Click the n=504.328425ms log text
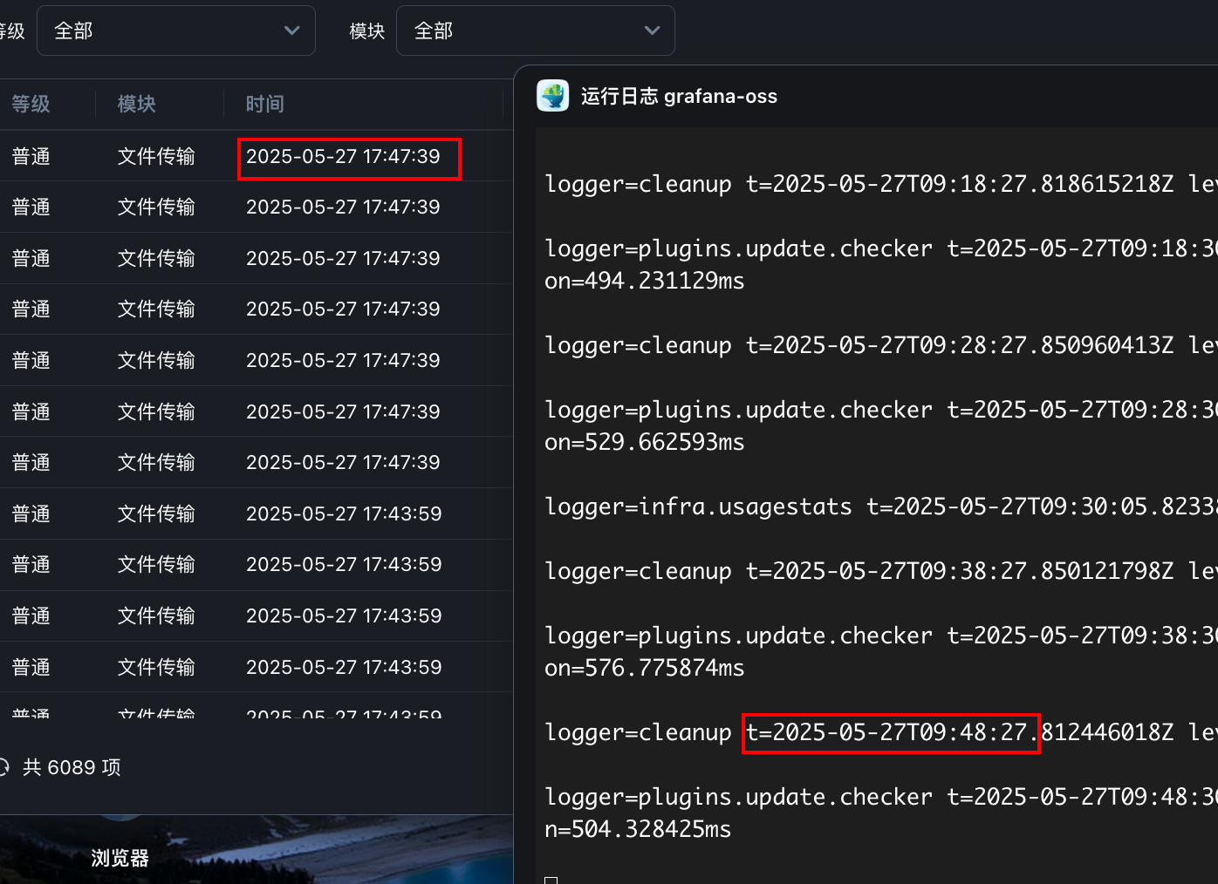The height and width of the screenshot is (884, 1218). (638, 829)
